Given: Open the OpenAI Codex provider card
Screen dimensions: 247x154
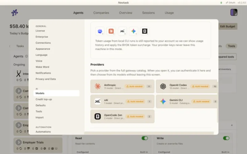Looking at the screenshot, I should (x=186, y=86).
